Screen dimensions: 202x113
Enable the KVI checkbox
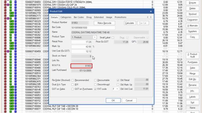pyautogui.click(x=73, y=84)
